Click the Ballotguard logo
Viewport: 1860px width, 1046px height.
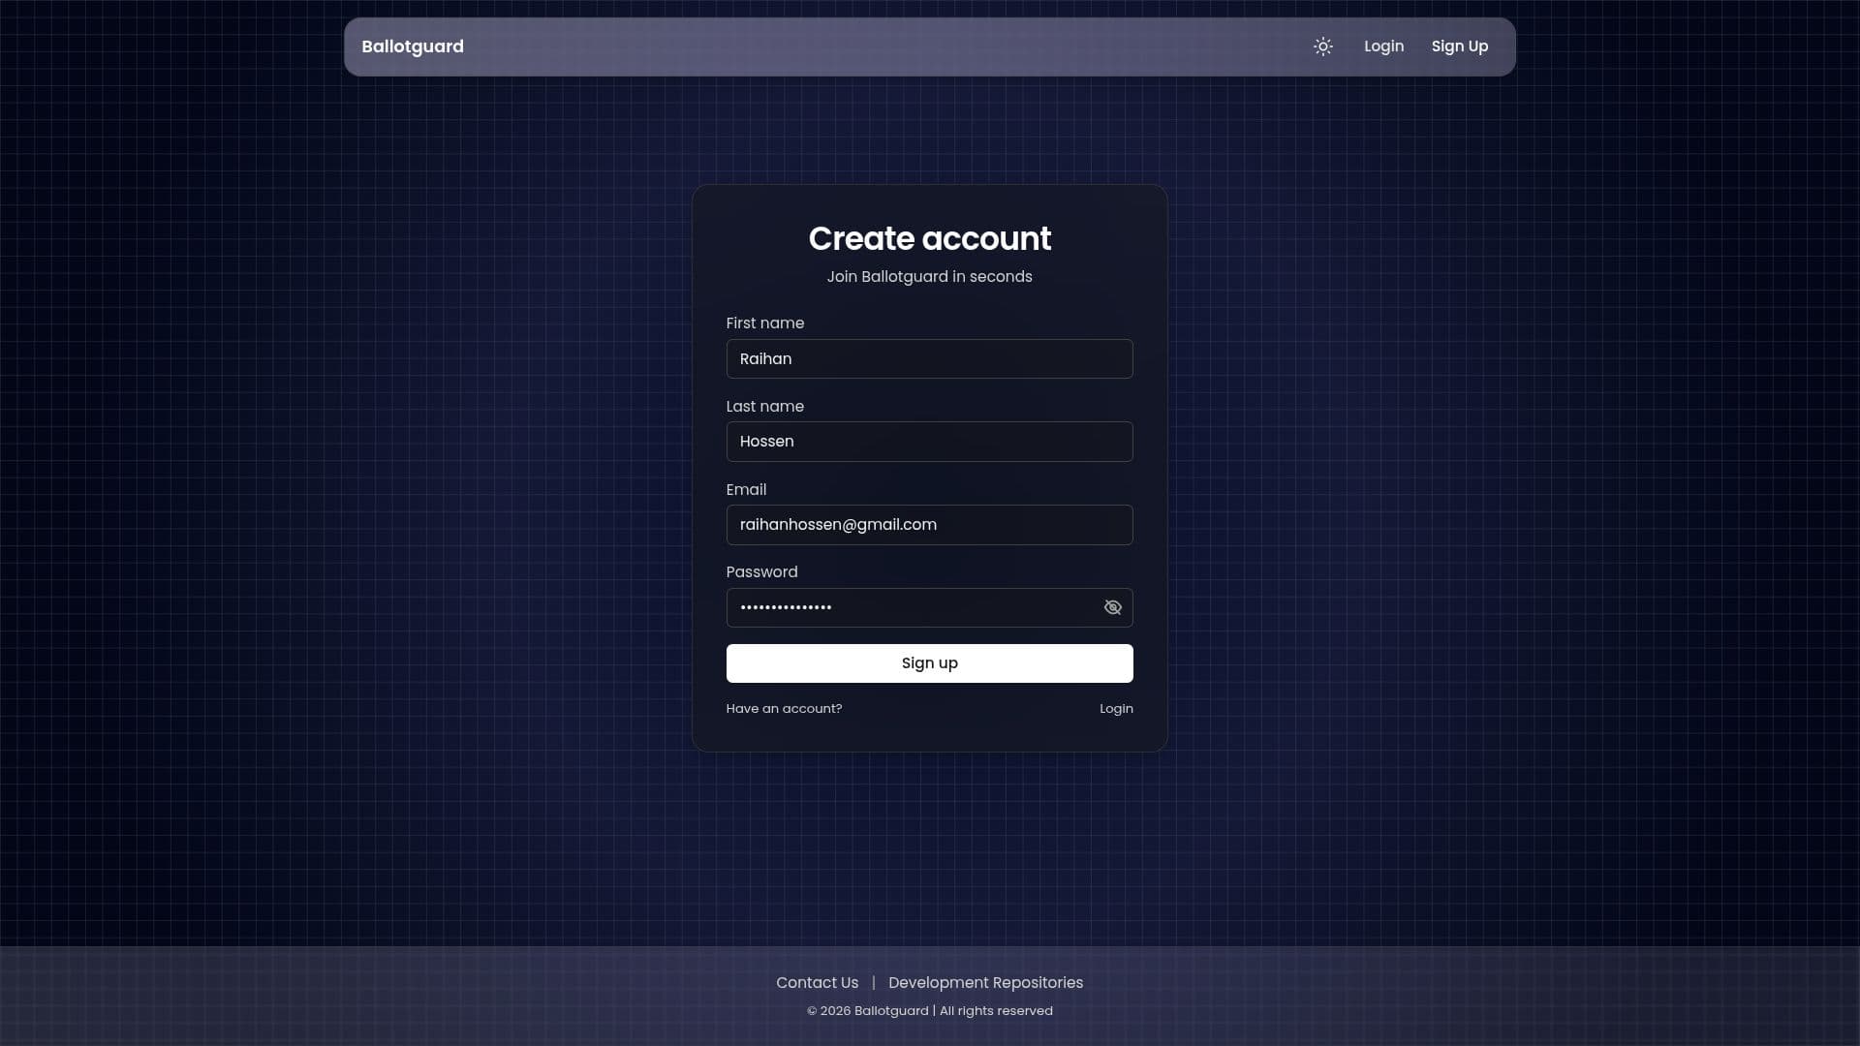412,46
